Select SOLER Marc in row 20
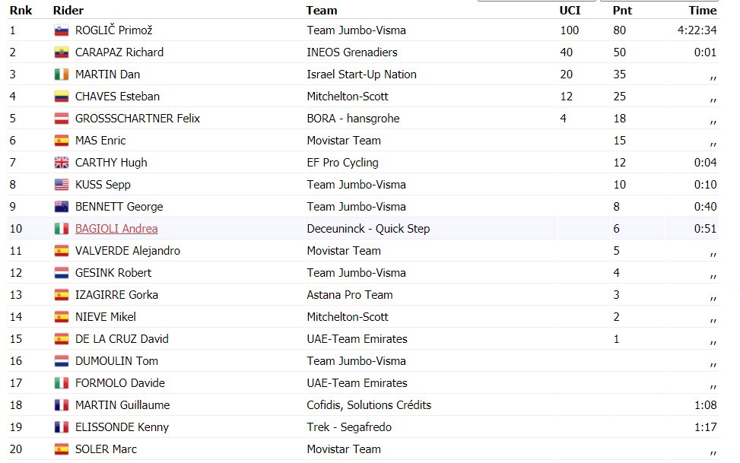This screenshot has width=740, height=463. (x=106, y=449)
